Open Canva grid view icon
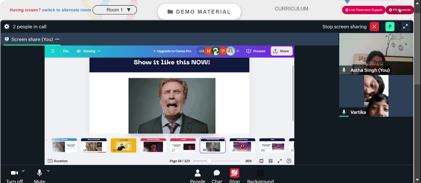This screenshot has width=421, height=183. coord(271,161)
